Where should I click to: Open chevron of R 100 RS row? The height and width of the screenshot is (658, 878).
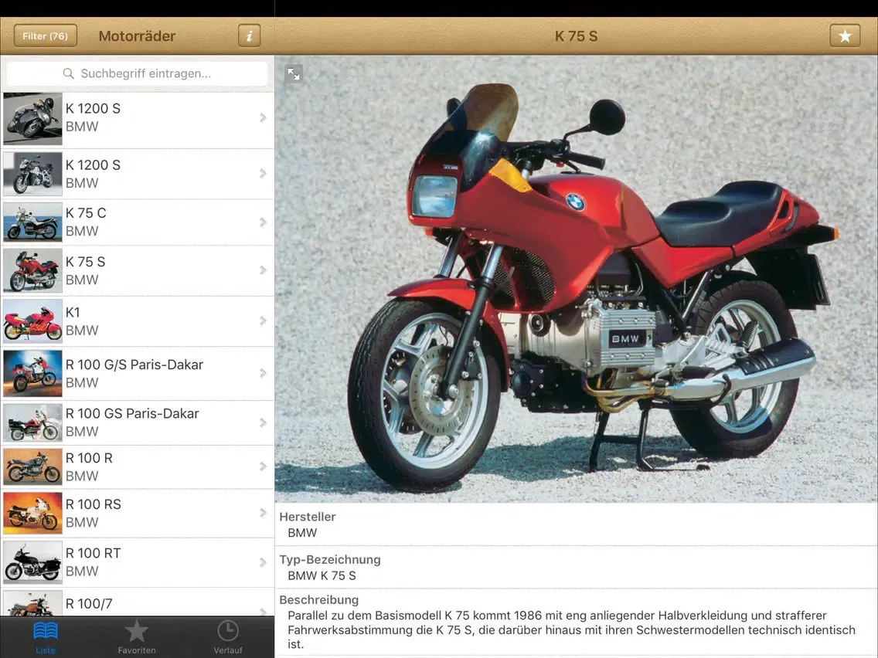point(263,513)
